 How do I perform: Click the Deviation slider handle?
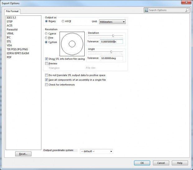tap(113, 36)
